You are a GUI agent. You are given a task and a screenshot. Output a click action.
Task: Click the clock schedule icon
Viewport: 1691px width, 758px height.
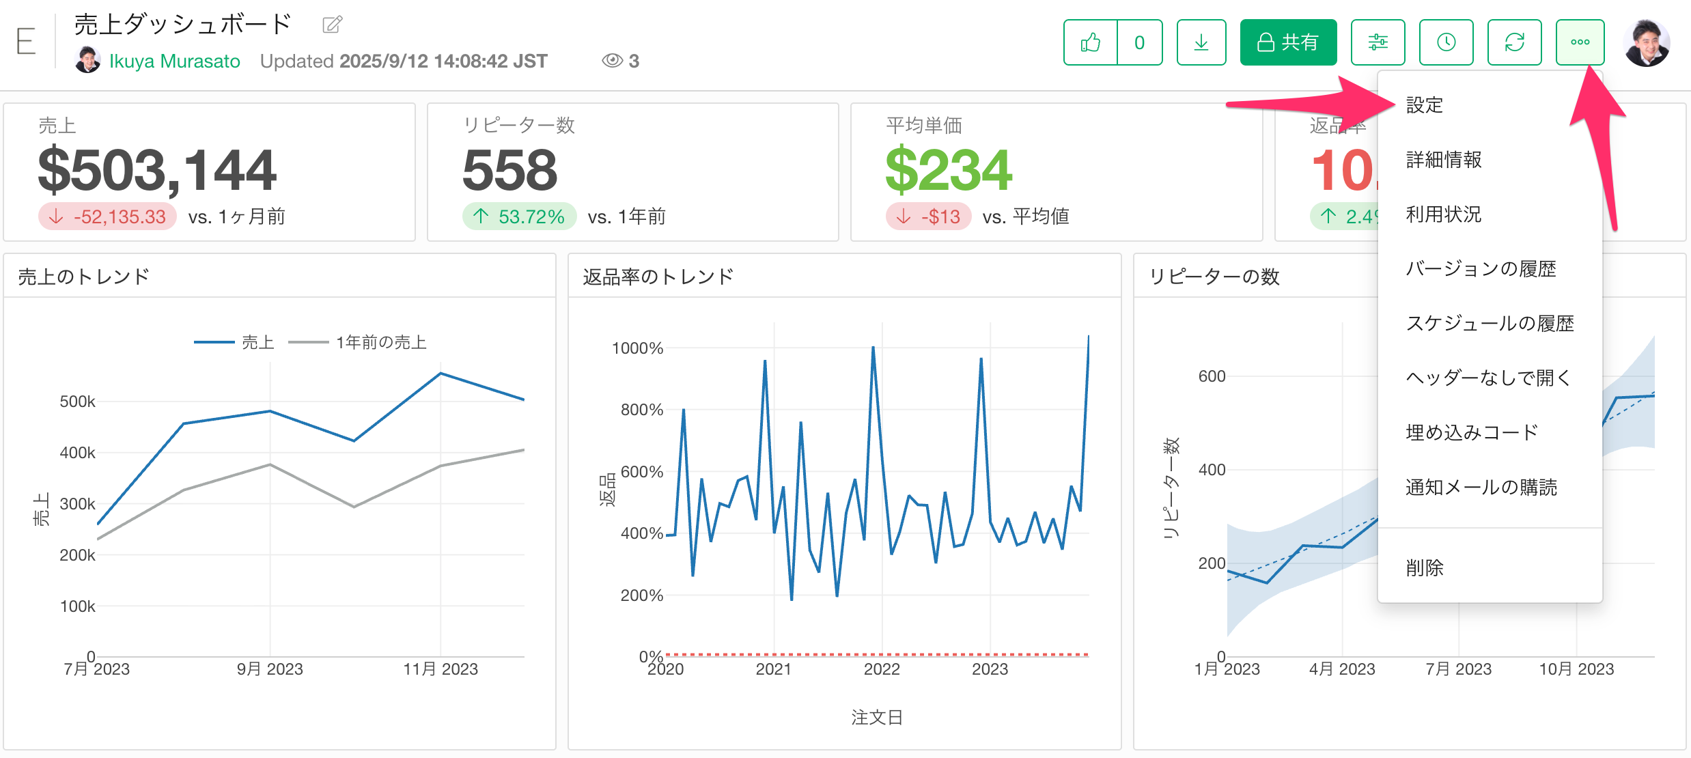click(1446, 42)
